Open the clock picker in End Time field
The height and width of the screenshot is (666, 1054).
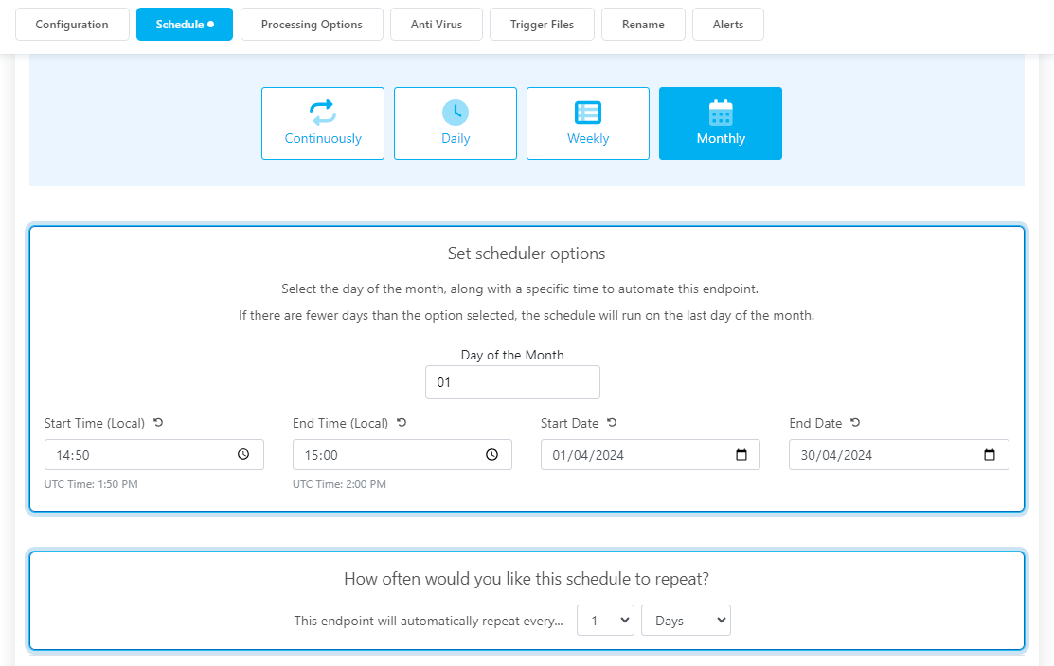pyautogui.click(x=491, y=455)
